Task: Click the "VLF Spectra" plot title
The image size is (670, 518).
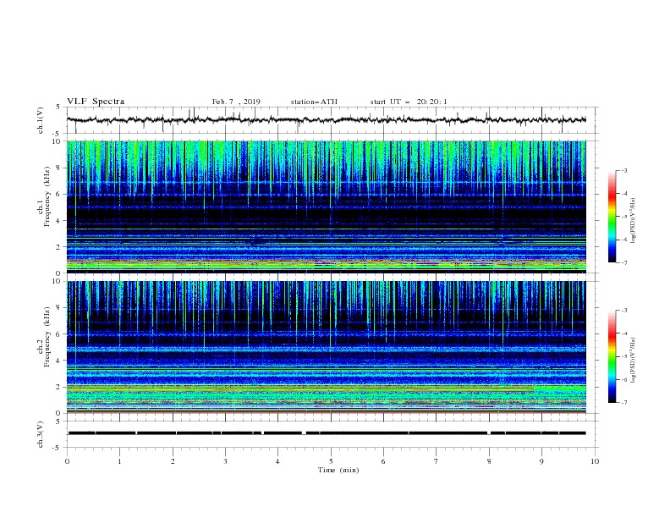Action: coord(96,102)
